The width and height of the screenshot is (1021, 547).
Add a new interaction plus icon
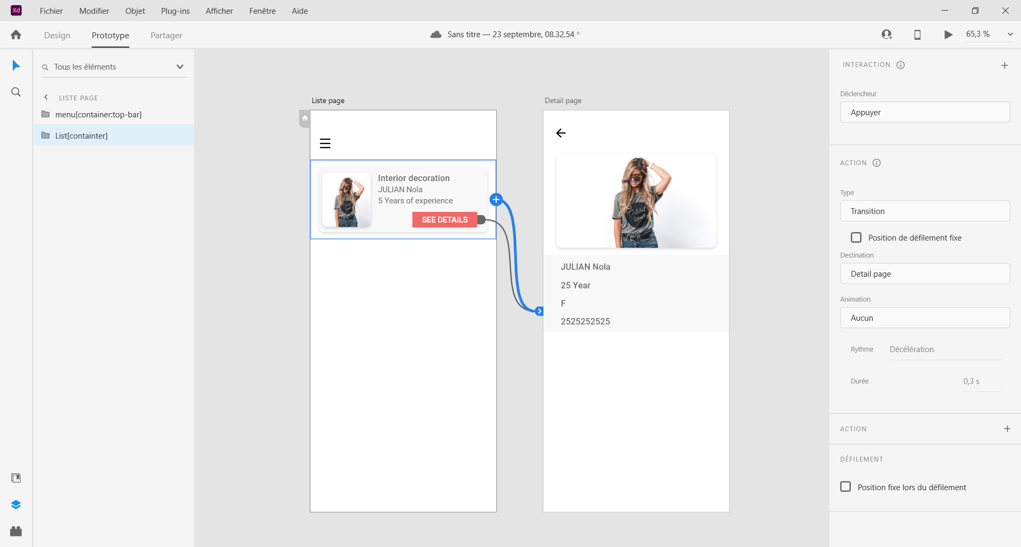click(1005, 65)
